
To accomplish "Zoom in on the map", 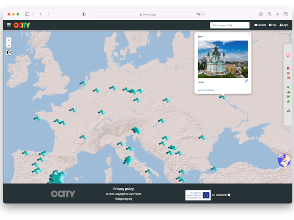I will (9, 40).
